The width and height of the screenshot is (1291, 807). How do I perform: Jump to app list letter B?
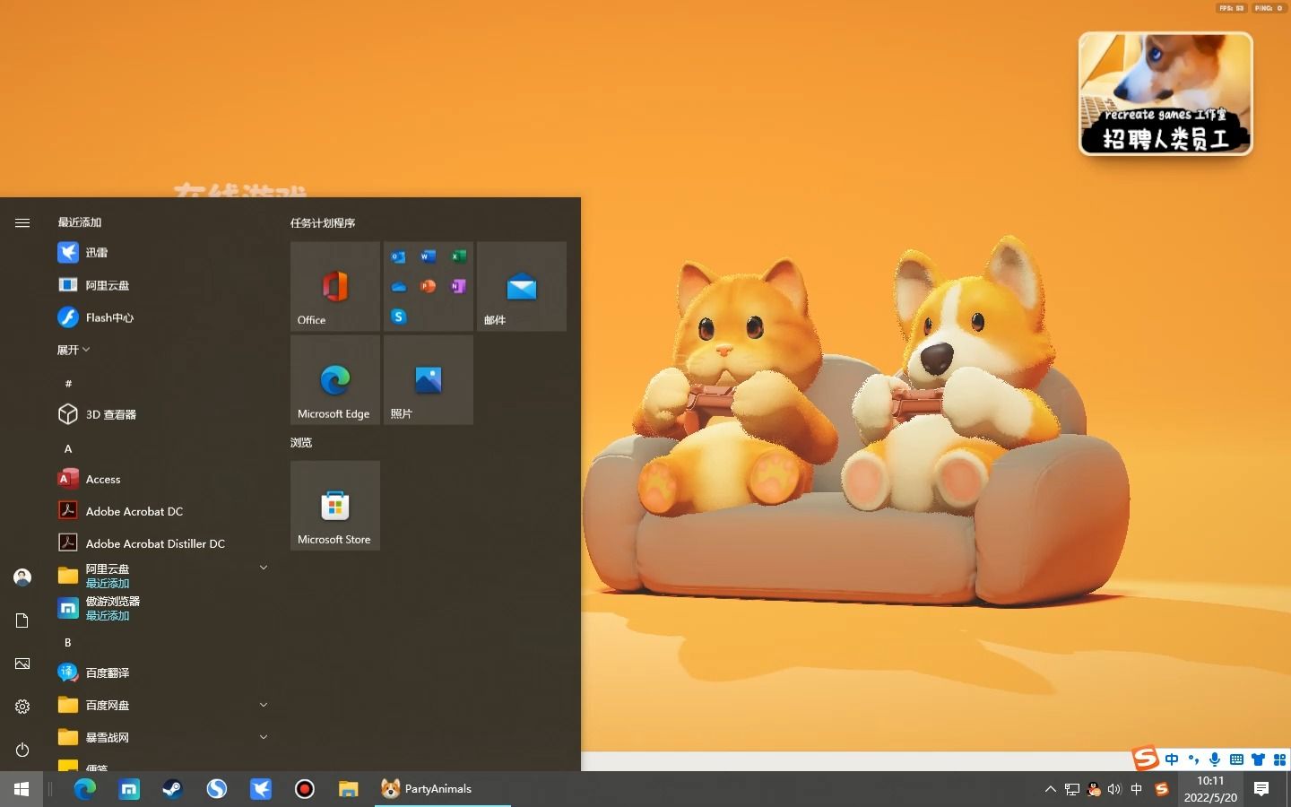68,642
